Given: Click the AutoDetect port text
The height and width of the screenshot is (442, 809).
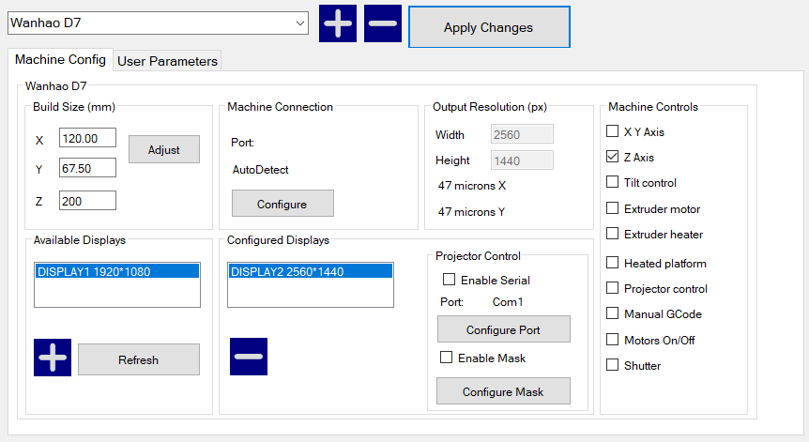Looking at the screenshot, I should click(x=261, y=170).
